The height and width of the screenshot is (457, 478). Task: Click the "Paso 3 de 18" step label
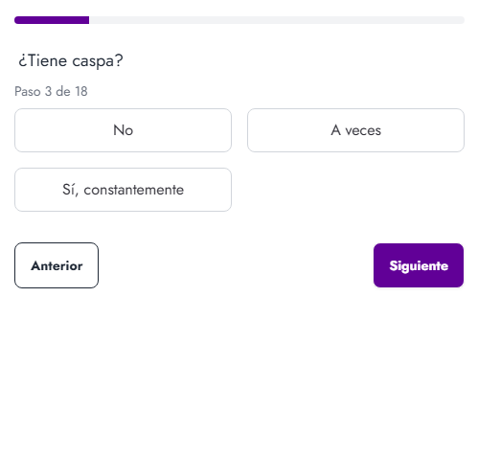point(51,91)
